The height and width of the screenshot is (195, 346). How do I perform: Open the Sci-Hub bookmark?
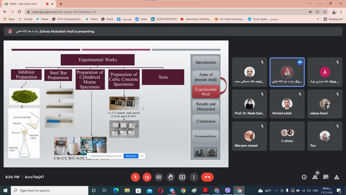pyautogui.click(x=229, y=19)
